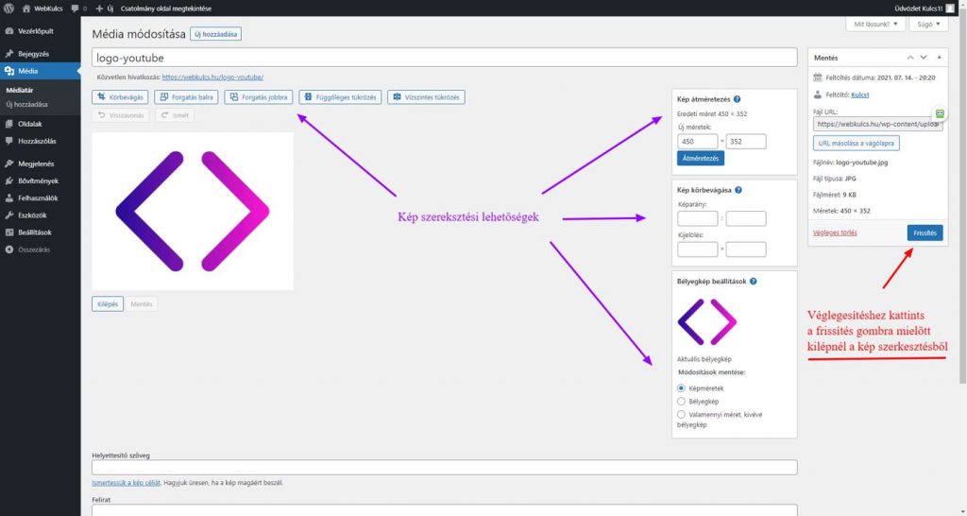967x516 pixels.
Task: Collapse the Mentés panel with its toggle arrow
Action: click(x=939, y=58)
